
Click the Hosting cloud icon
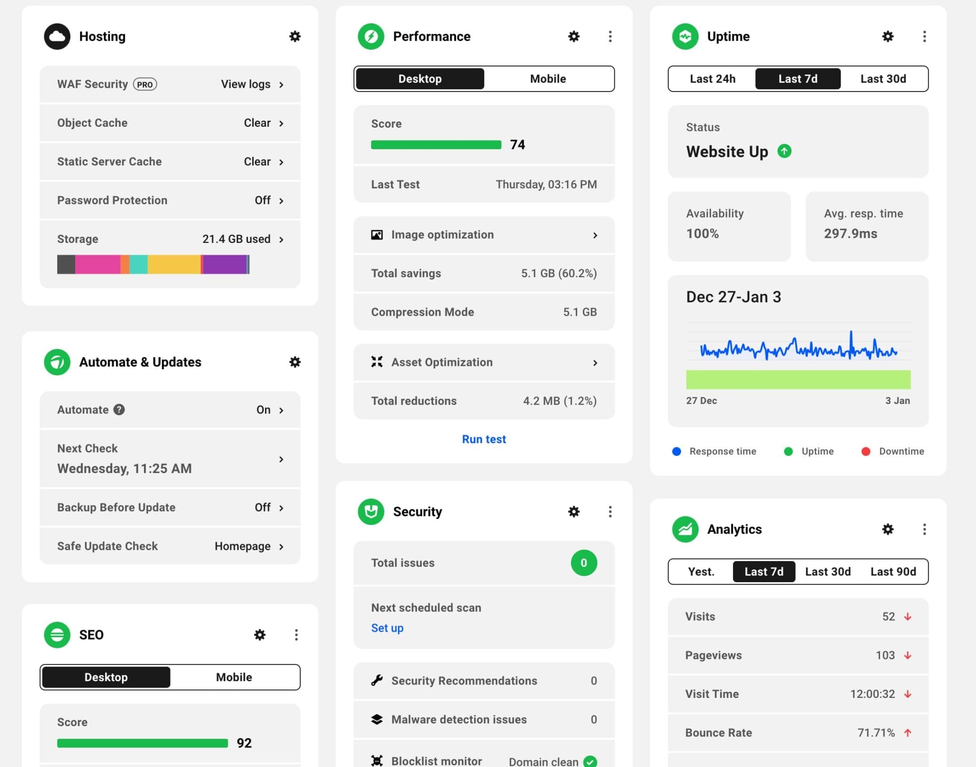click(57, 36)
